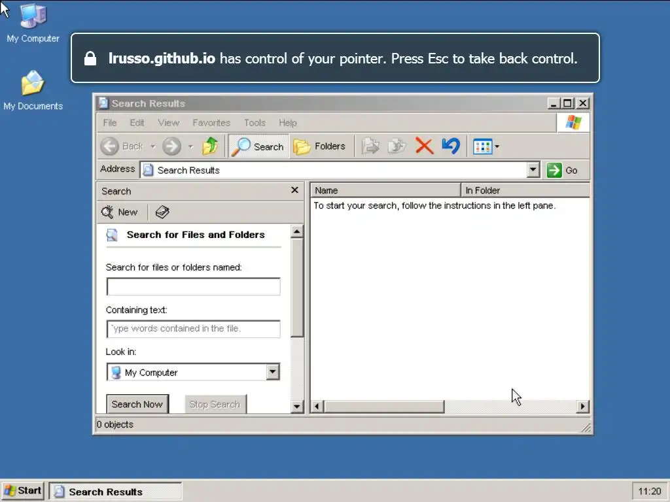Click Search Results taskbar button
The width and height of the screenshot is (670, 502).
click(115, 492)
